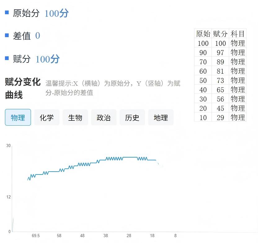Click the 69.5 label on the x-axis
Screen dimensions: 258x243
pyautogui.click(x=36, y=236)
